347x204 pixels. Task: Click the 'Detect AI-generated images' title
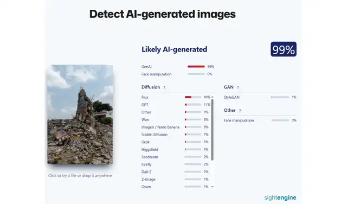pyautogui.click(x=163, y=14)
